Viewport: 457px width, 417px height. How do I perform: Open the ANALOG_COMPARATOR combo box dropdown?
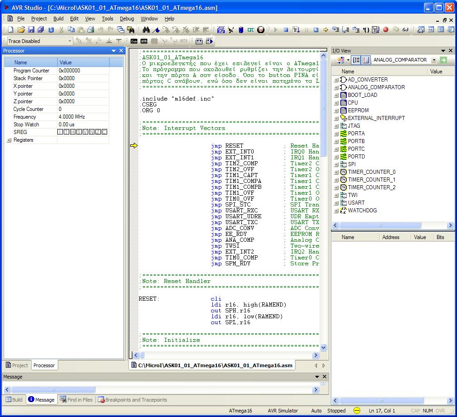tap(434, 60)
